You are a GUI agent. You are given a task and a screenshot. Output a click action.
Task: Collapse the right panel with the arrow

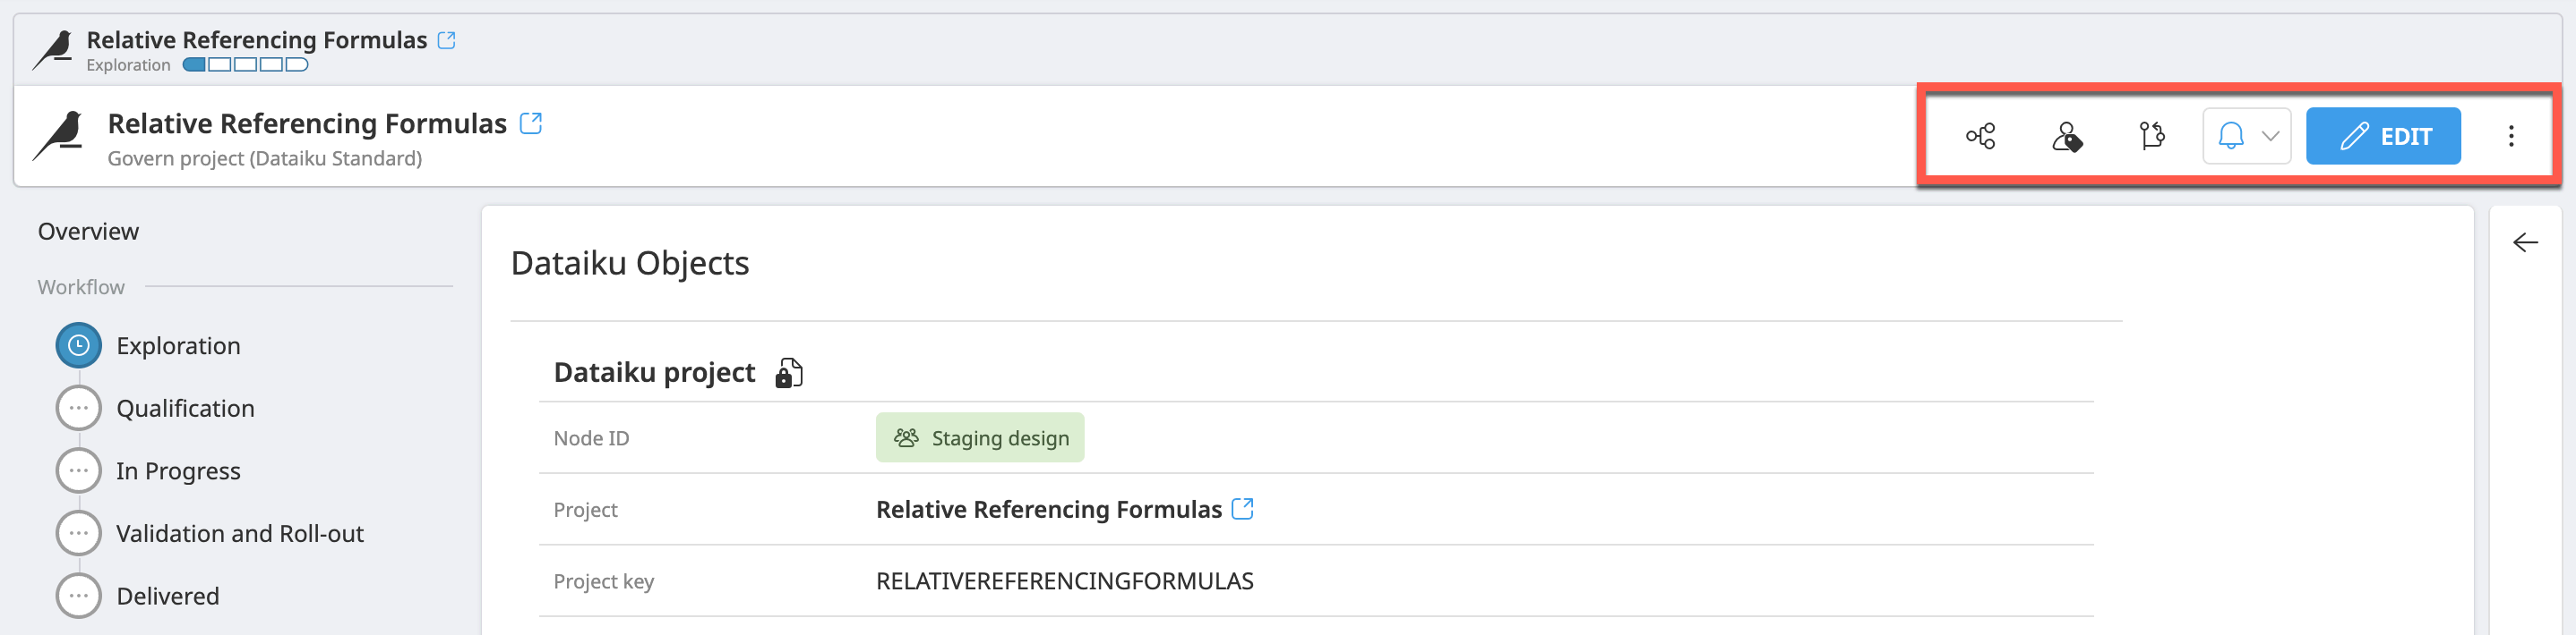coord(2525,242)
